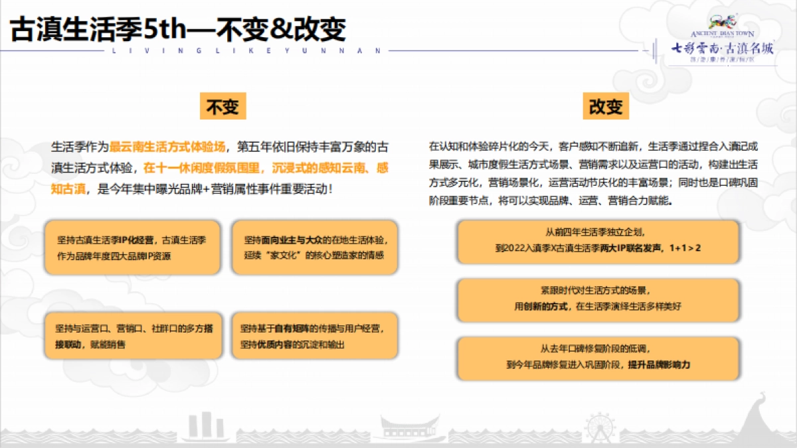Screen dimensions: 797x448
Task: Click the slide title 古滇生活季5th—不变&改变
Action: pos(176,25)
